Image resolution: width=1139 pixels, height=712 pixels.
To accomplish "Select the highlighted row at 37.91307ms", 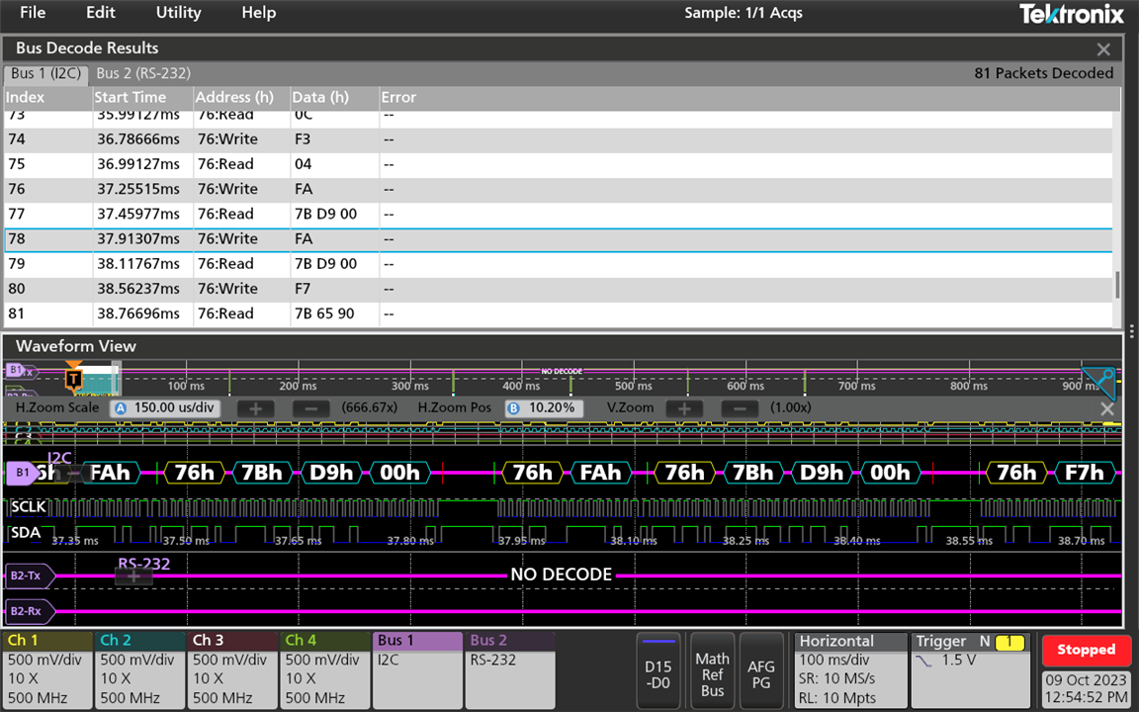I will tap(558, 239).
